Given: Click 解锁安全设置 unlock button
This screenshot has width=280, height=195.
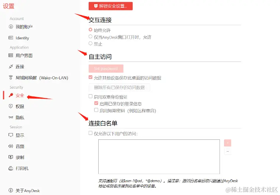Looking at the screenshot, I should [x=111, y=6].
